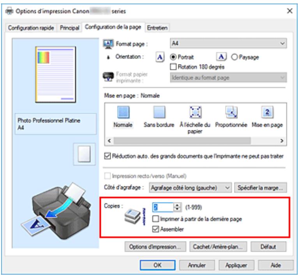Screen dimensions: 298x275
Task: Close the Options d'impression dialog
Action: coord(289,11)
